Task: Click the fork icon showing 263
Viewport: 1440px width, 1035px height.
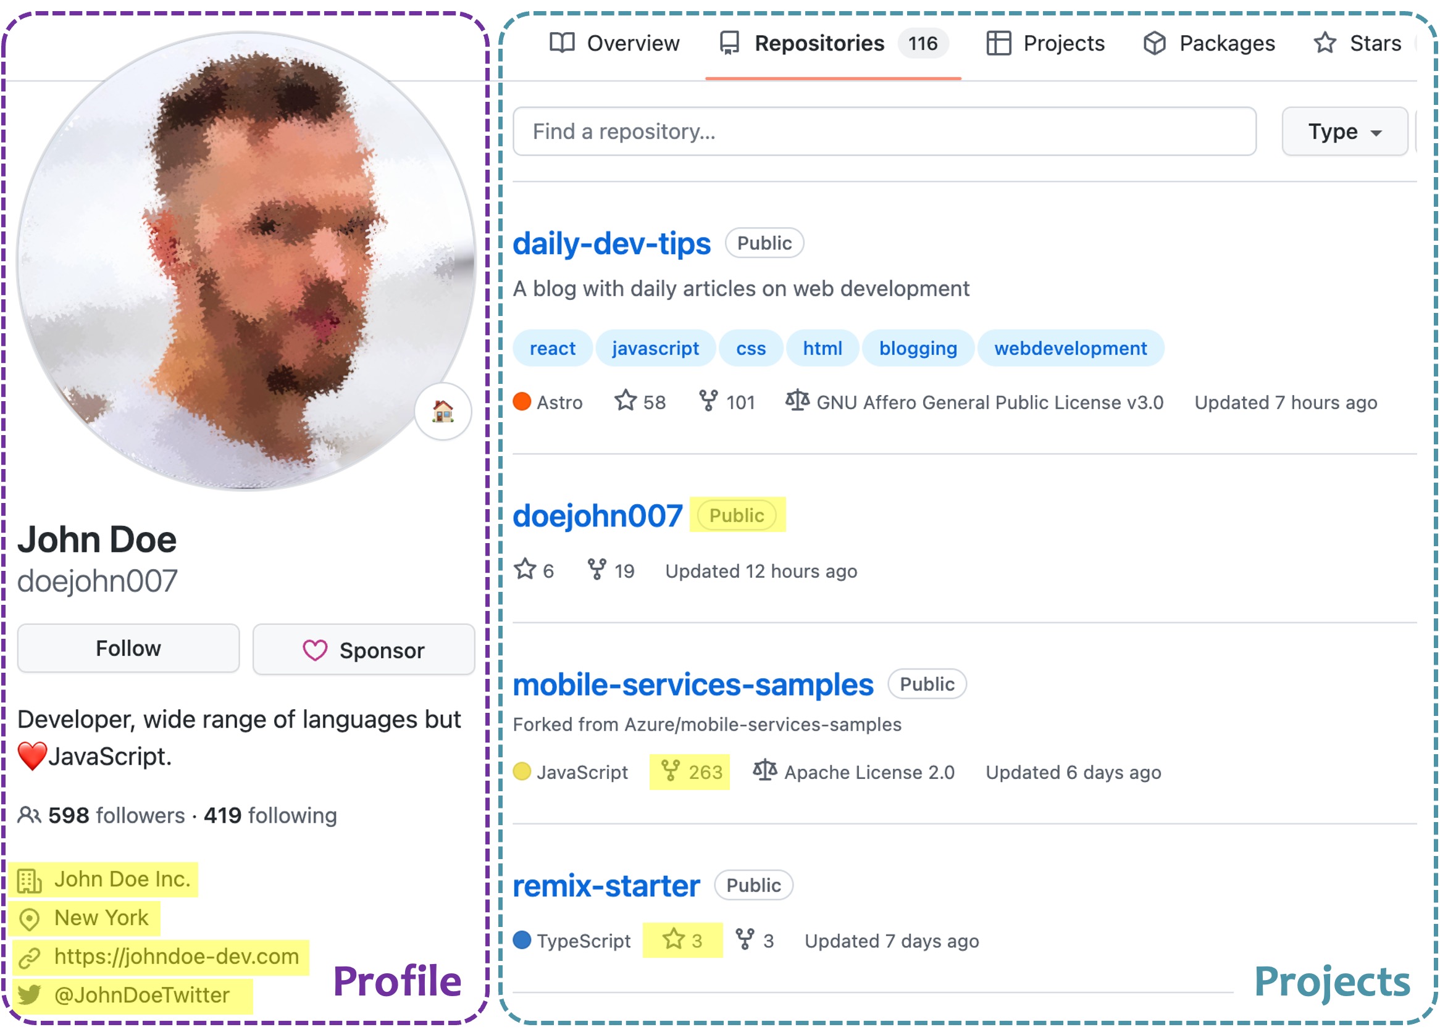Action: [x=671, y=771]
